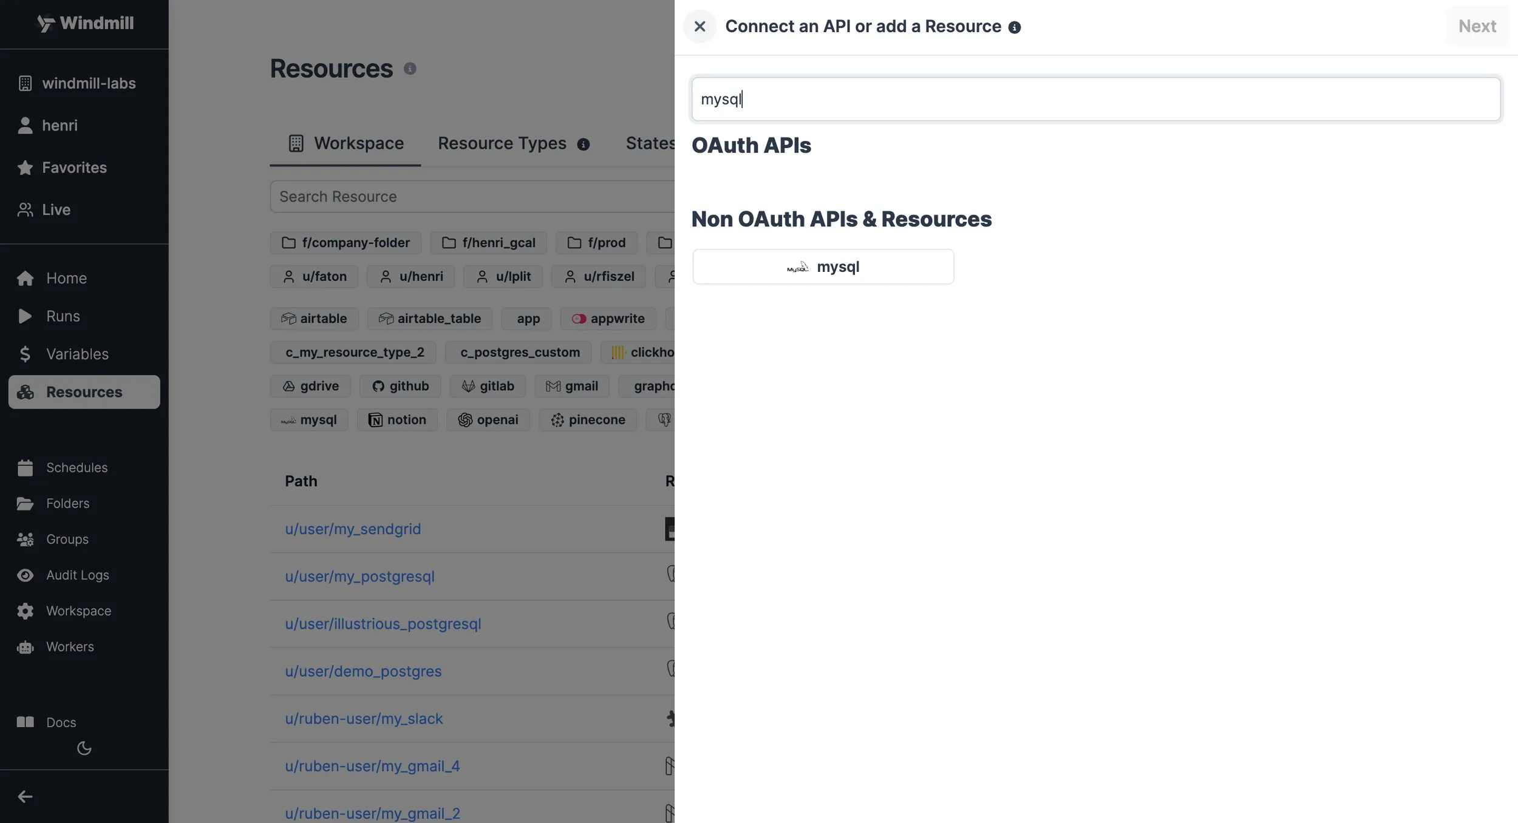Click the Resource Types tab

502,143
